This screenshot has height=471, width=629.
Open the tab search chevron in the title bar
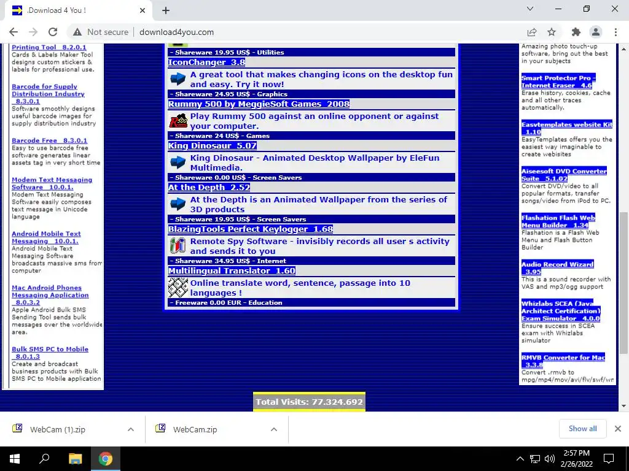tap(530, 9)
